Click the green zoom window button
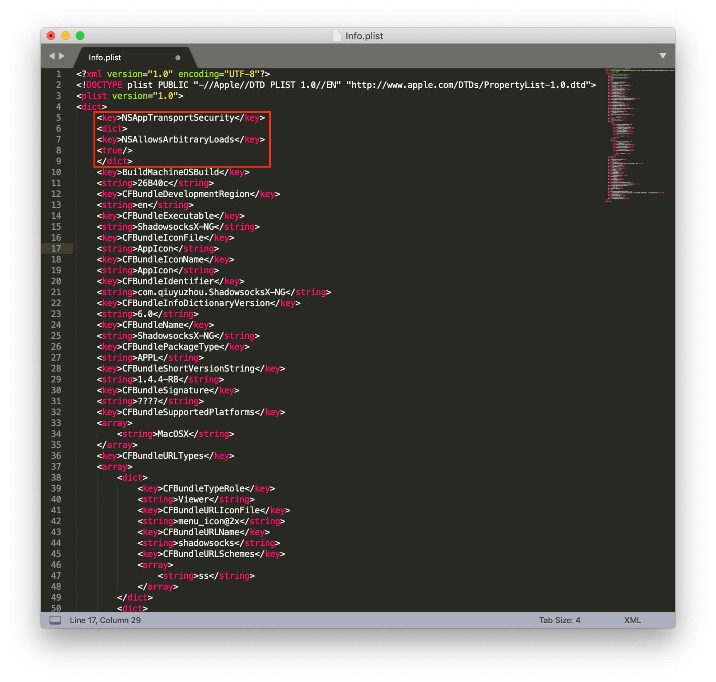 pos(80,36)
